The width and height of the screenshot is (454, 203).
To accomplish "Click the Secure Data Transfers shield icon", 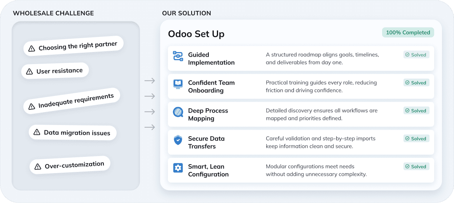I will point(178,140).
